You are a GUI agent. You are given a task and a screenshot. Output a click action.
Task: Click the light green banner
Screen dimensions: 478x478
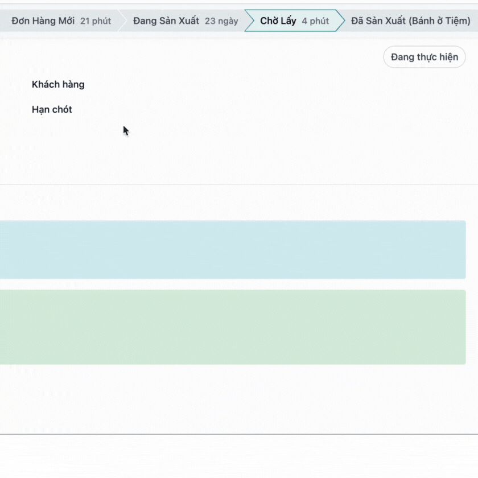232,327
